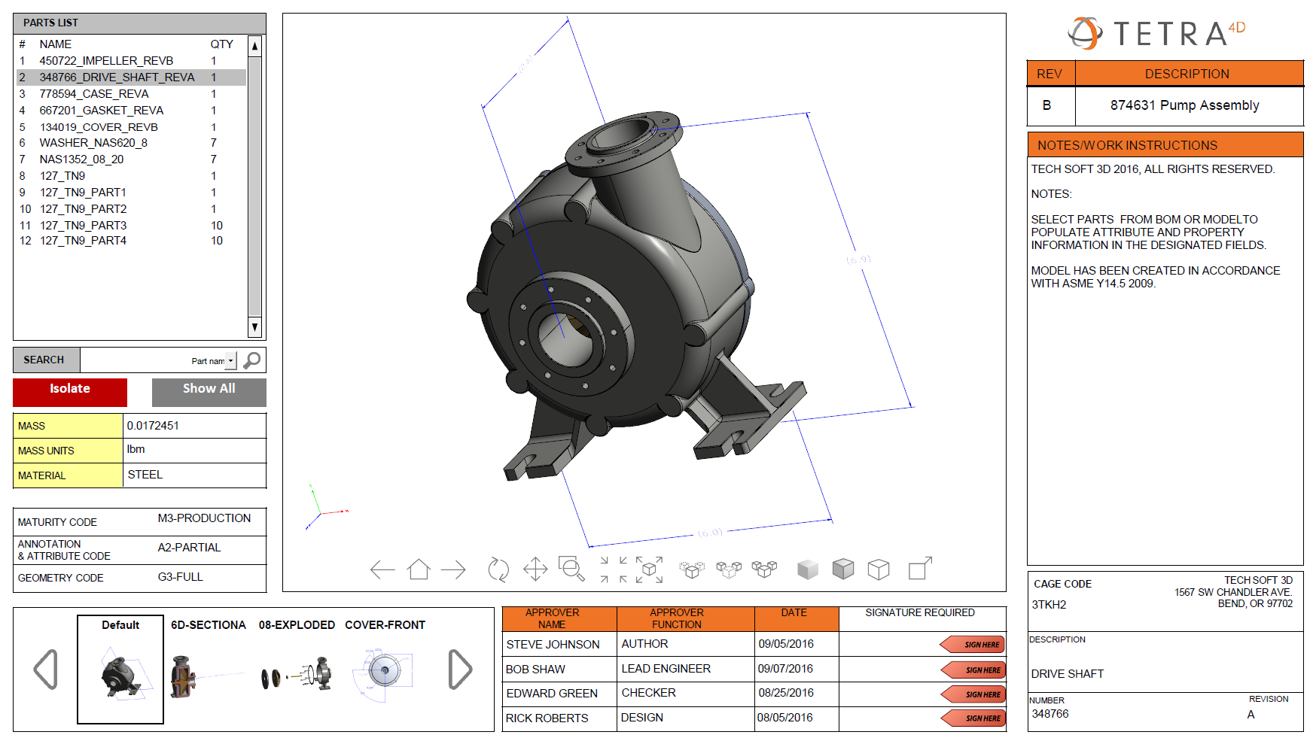The image size is (1313, 738).
Task: Click the search magnifier icon
Action: tap(251, 360)
